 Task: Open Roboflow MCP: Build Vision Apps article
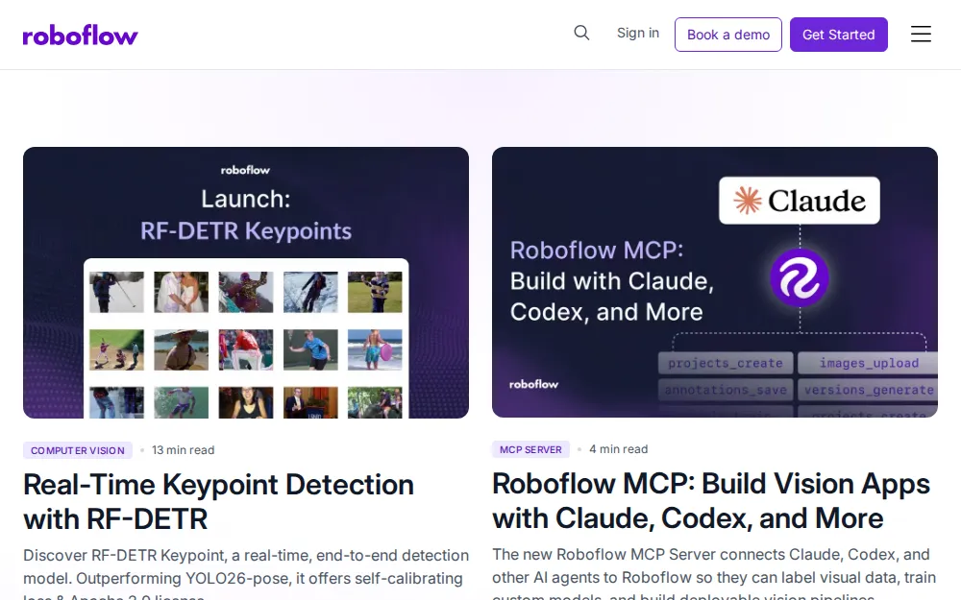(711, 501)
